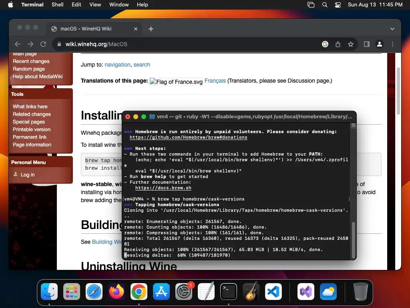
Task: Jump to search link
Action: pyautogui.click(x=142, y=65)
